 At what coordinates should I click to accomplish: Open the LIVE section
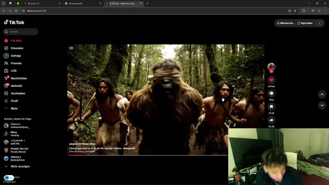14,71
